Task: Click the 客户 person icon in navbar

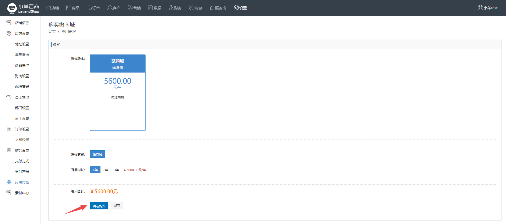Action: point(110,8)
